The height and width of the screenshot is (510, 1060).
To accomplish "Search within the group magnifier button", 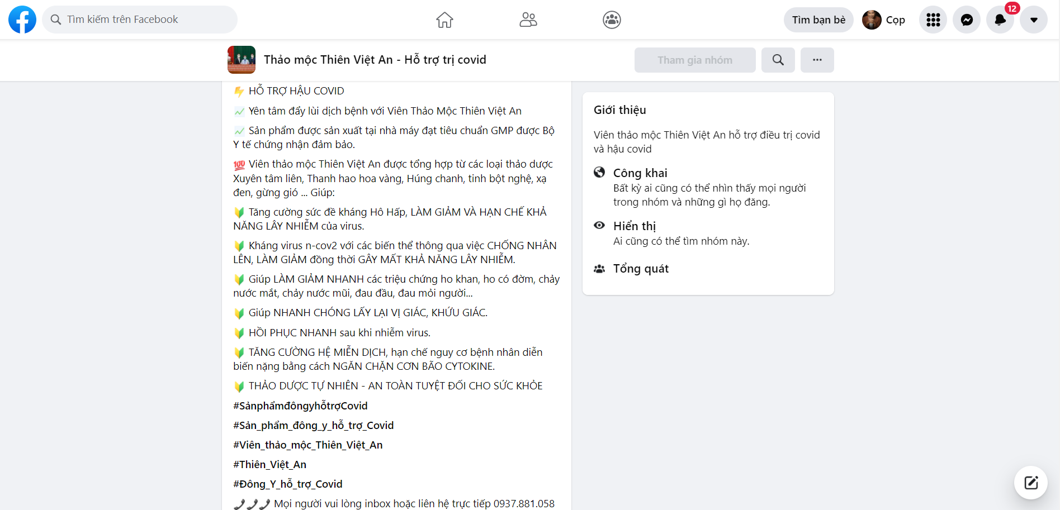I will [x=778, y=60].
